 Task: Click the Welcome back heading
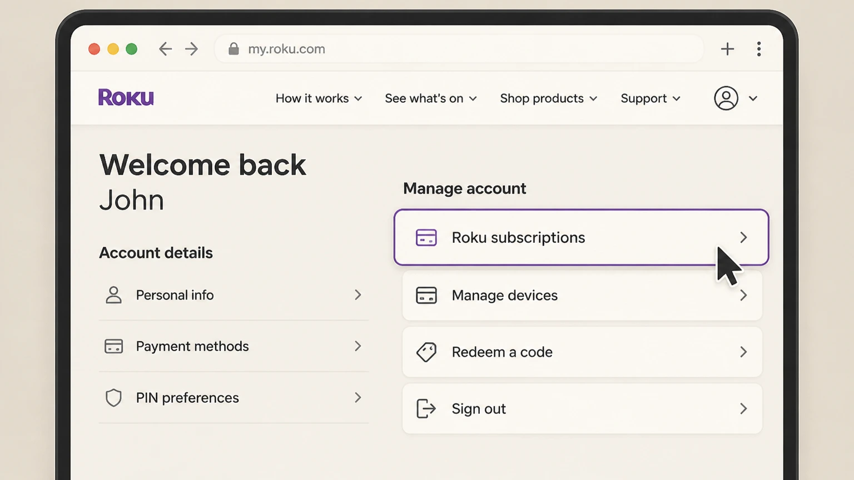click(x=202, y=165)
